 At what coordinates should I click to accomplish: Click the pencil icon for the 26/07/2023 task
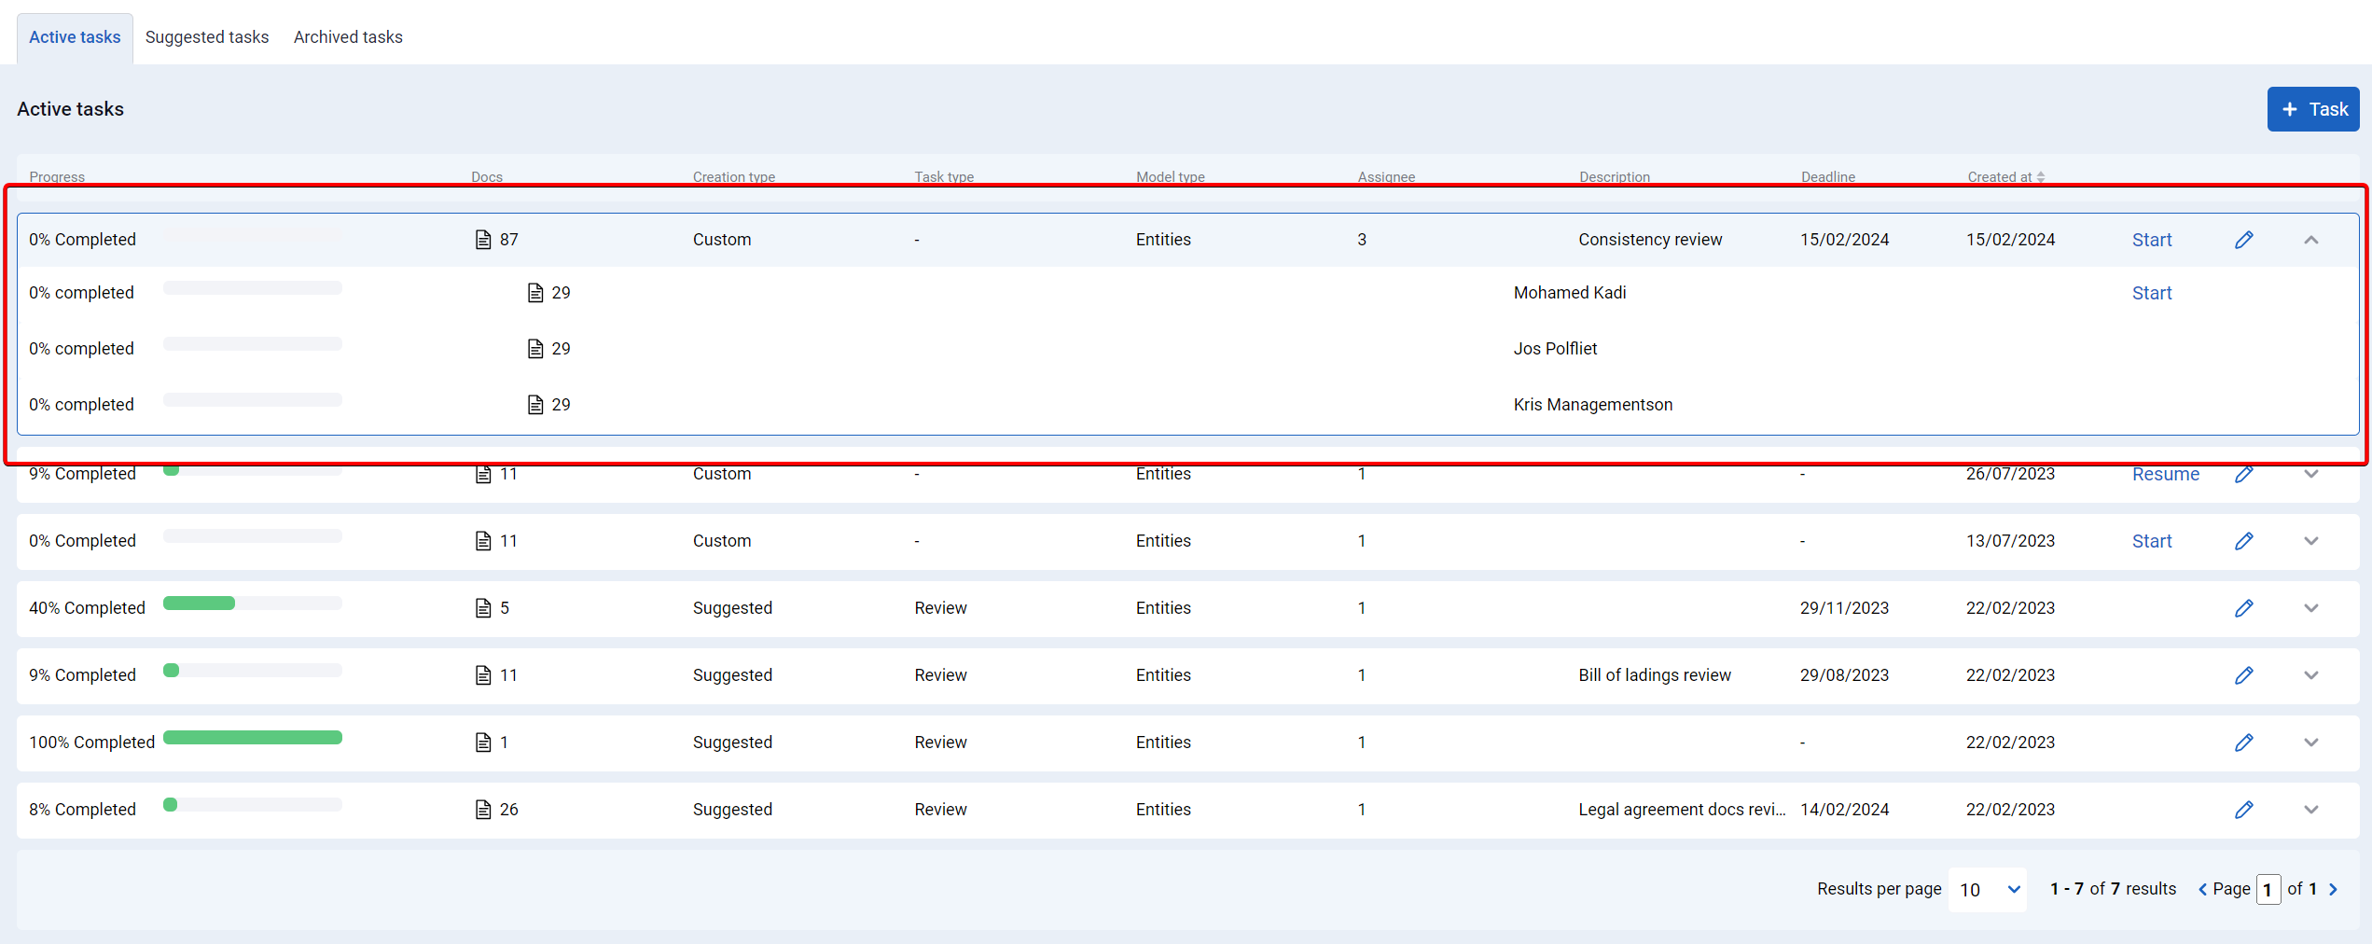click(x=2243, y=474)
